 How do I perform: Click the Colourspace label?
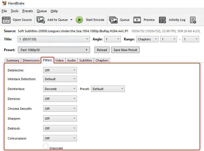pyautogui.click(x=17, y=138)
